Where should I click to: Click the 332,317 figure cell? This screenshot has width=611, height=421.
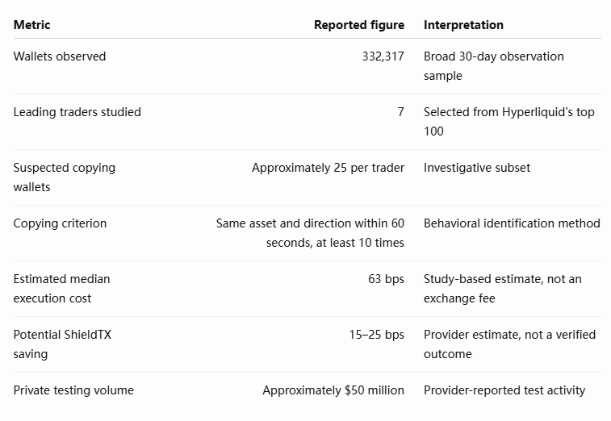(383, 56)
